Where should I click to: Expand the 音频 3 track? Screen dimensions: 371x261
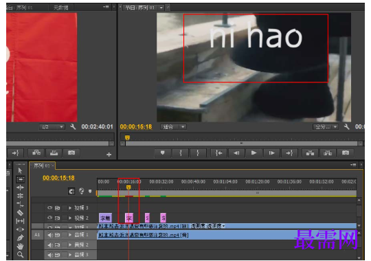(x=70, y=255)
